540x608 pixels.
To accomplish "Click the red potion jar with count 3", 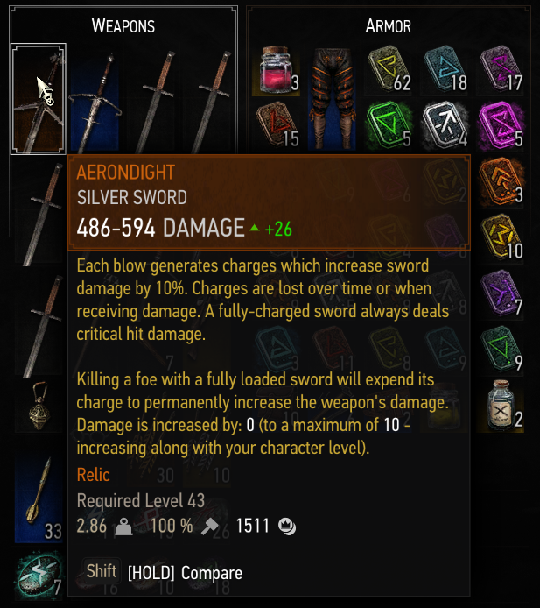I will point(276,71).
